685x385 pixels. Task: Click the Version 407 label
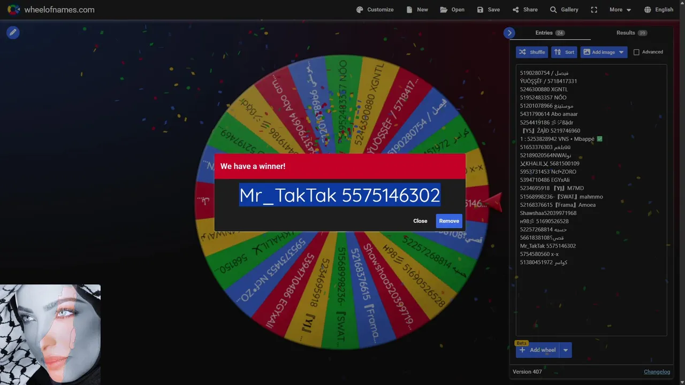527,372
